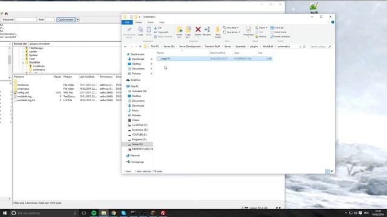Open the Easy access dropdown
Screen dimensions: 387x217
tap(232, 32)
